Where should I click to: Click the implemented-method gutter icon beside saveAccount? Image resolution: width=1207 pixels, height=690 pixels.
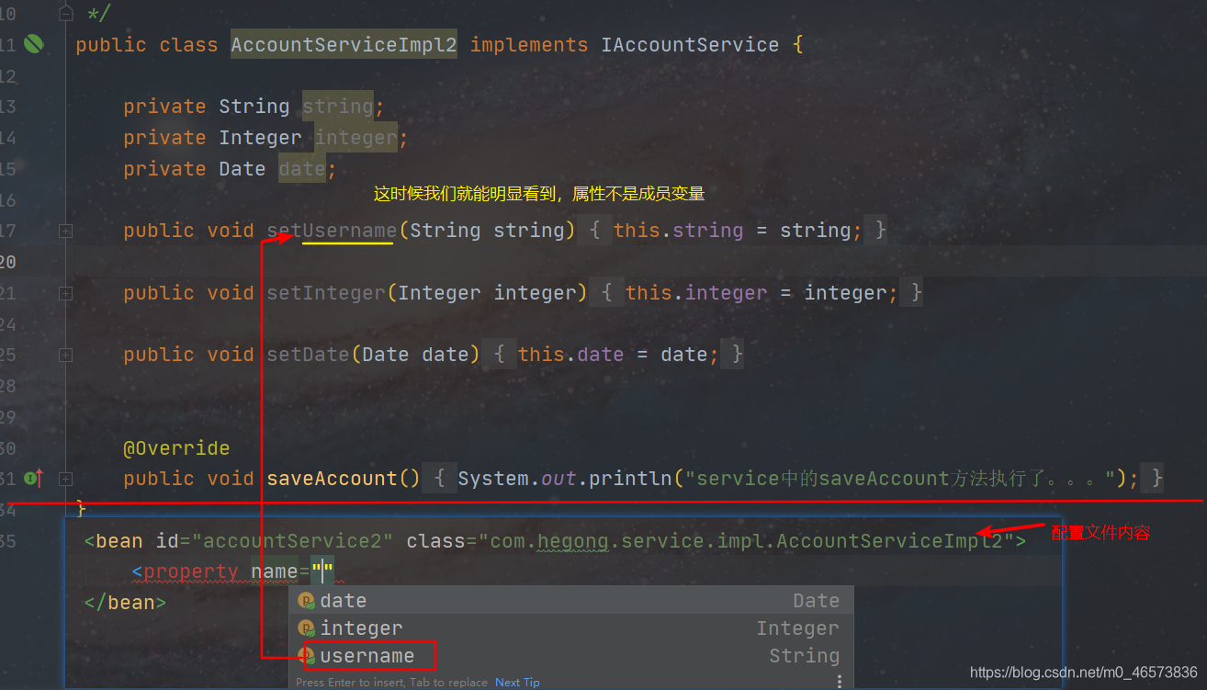point(33,478)
